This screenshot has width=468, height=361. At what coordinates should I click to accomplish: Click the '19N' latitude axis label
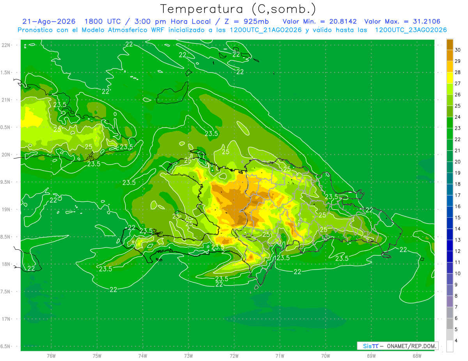[x=6, y=210]
